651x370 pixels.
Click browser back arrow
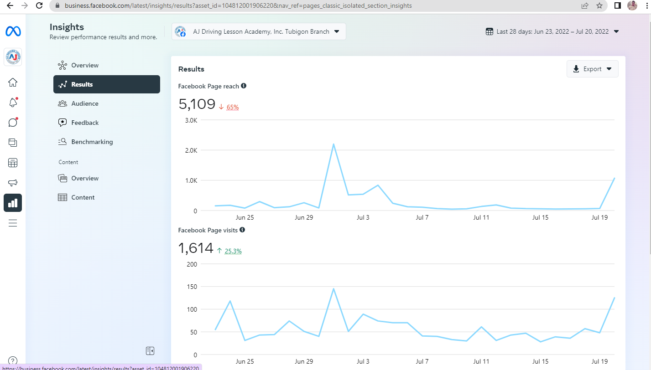pos(10,6)
